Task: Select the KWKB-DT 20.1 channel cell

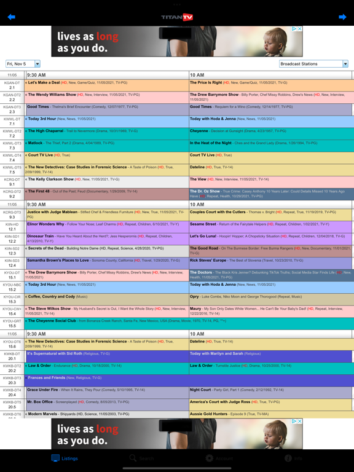Action: point(12,356)
